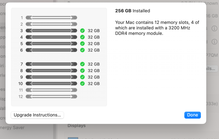Image resolution: width=219 pixels, height=139 pixels.
Task: Select the memory module in slot 4
Action: 51,37
